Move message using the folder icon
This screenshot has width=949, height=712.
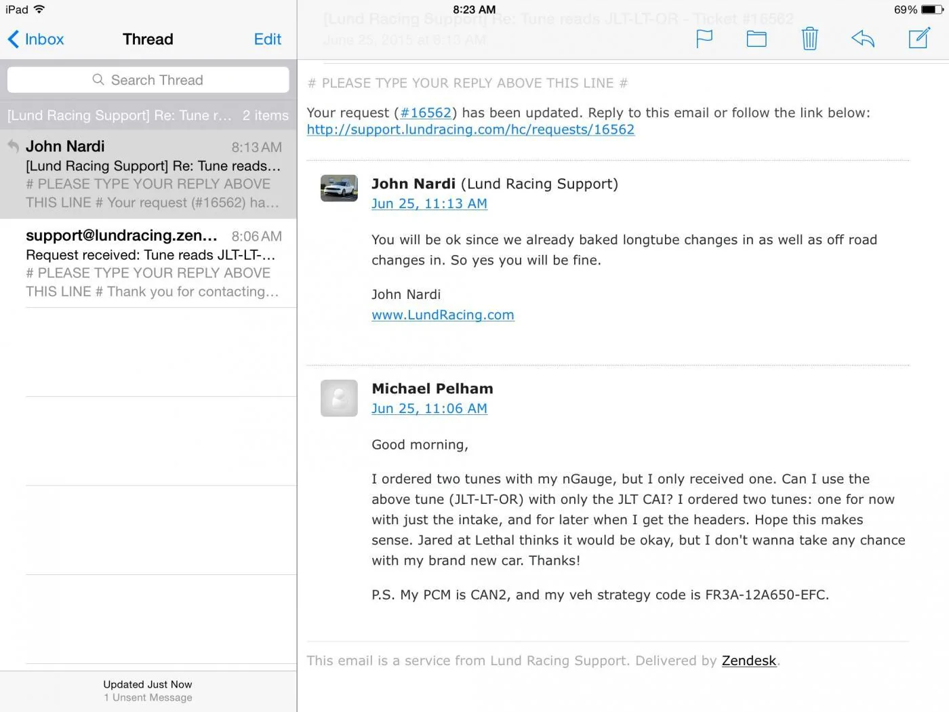pyautogui.click(x=756, y=39)
